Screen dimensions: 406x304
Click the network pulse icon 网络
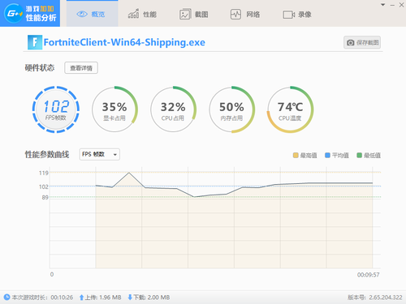point(235,14)
